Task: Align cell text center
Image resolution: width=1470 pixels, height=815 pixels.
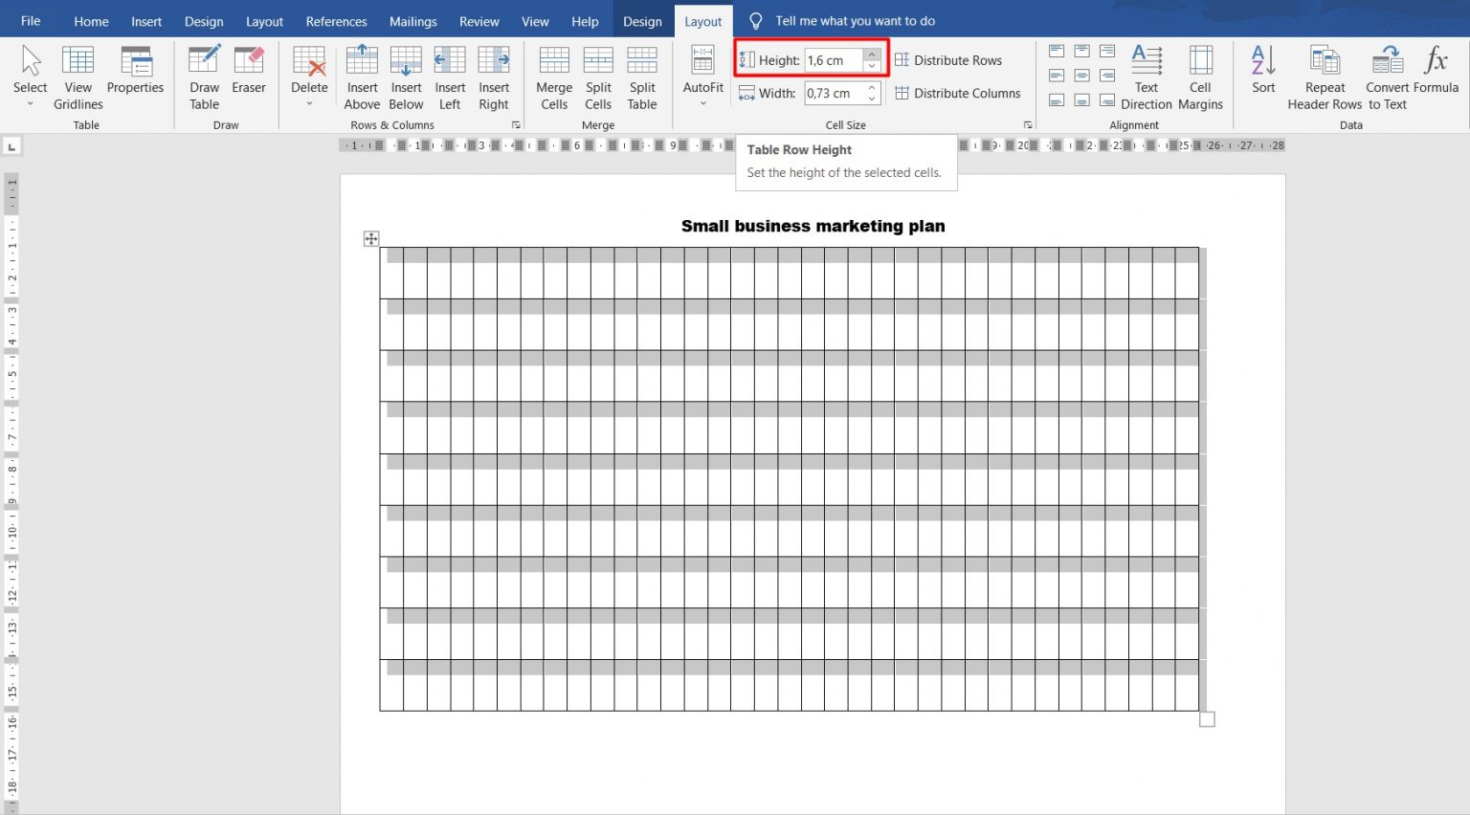Action: pyautogui.click(x=1081, y=76)
